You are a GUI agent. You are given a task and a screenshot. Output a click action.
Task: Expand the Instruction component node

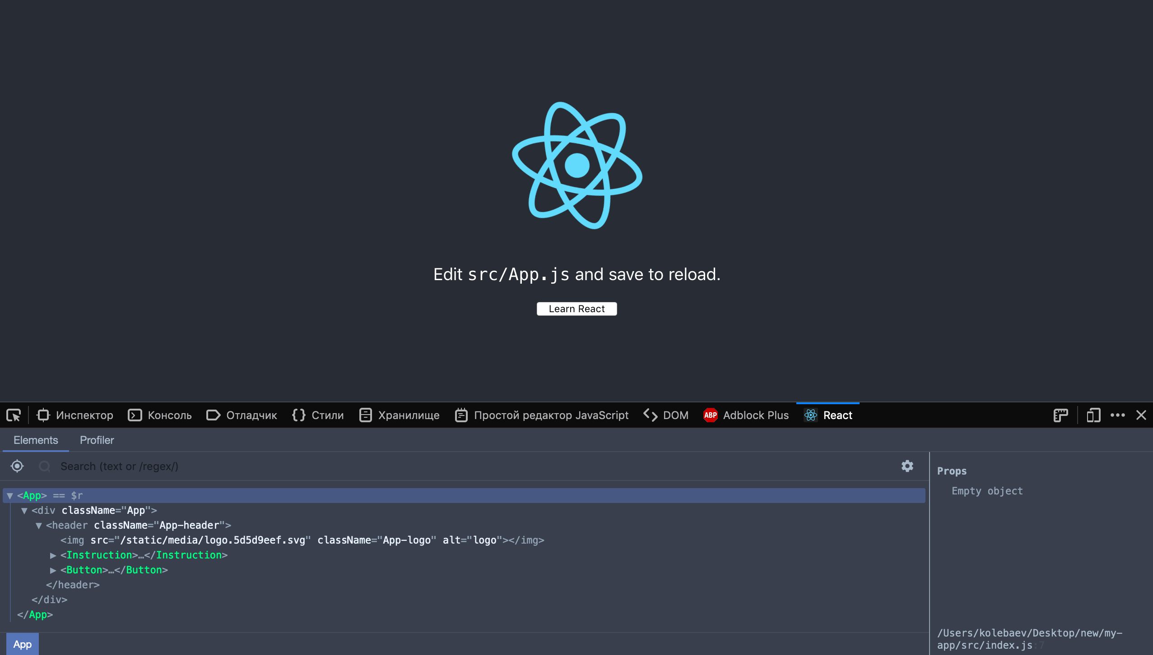point(53,555)
